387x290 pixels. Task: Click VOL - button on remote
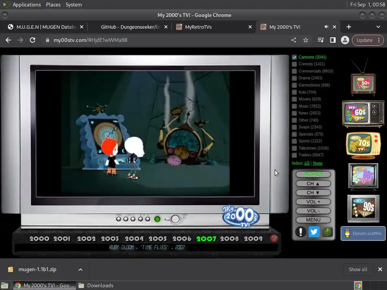tap(313, 211)
